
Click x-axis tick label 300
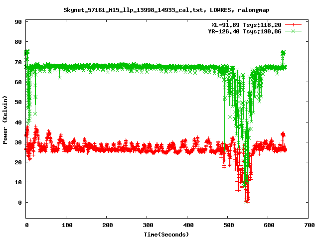[148, 225]
